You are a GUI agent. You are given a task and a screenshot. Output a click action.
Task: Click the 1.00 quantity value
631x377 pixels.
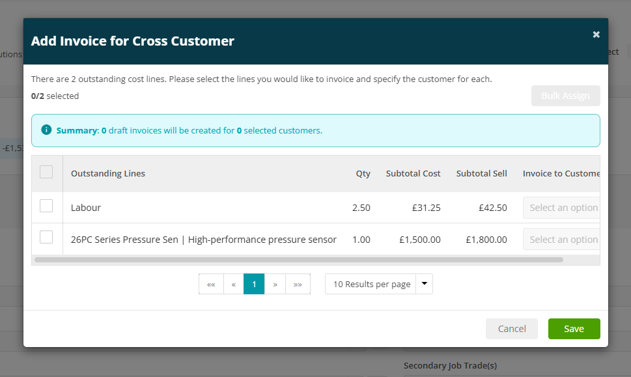pyautogui.click(x=361, y=240)
